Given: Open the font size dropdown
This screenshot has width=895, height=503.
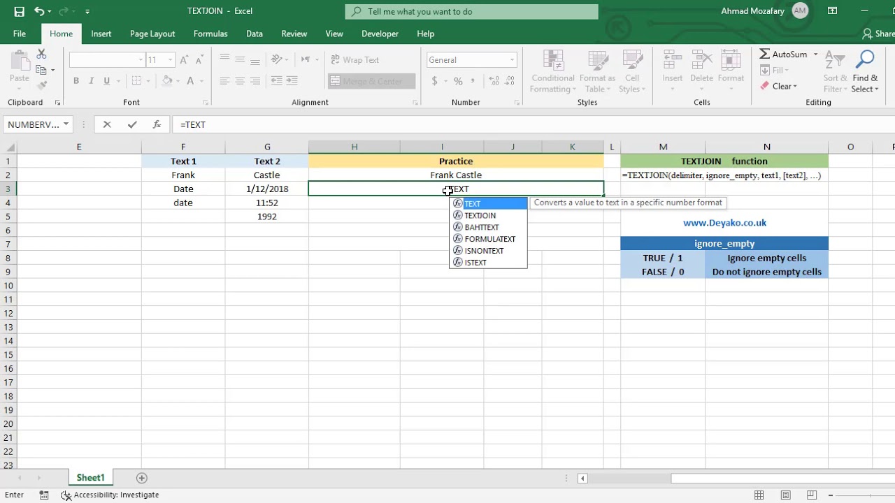Looking at the screenshot, I should coord(170,60).
